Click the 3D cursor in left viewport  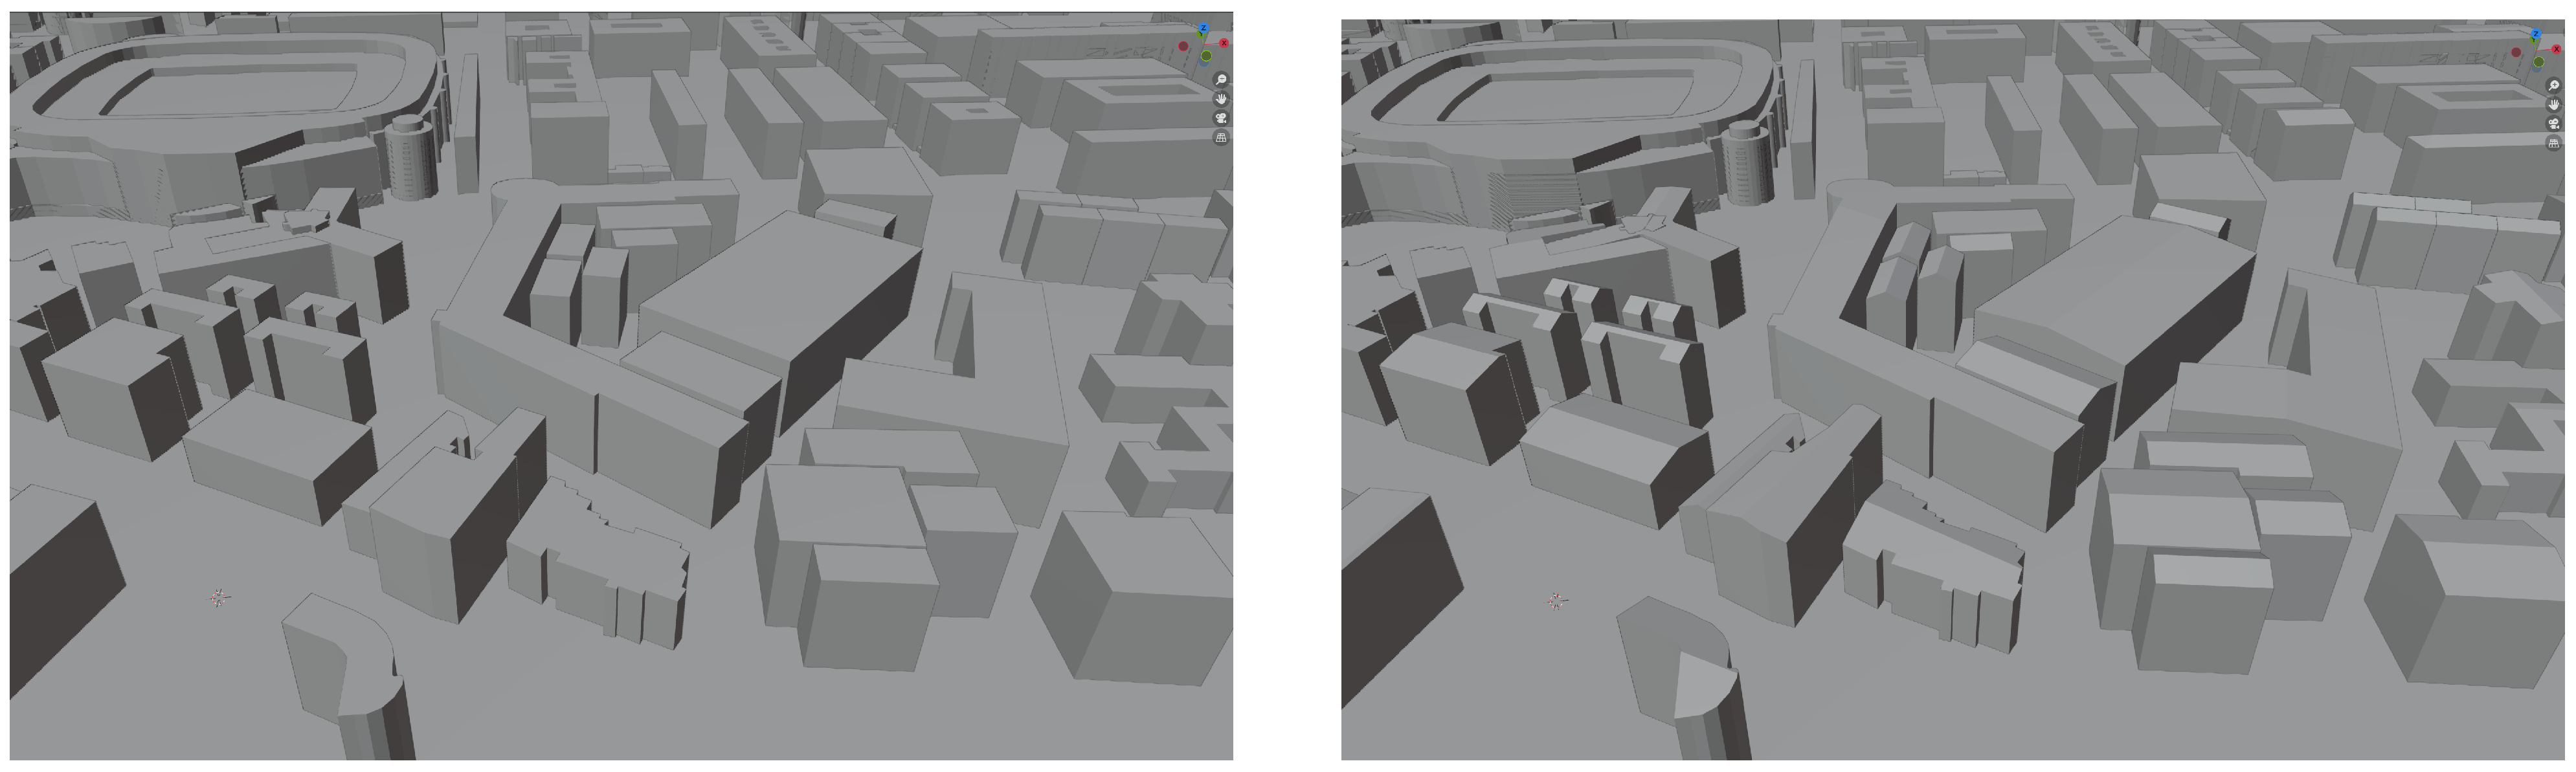tap(220, 598)
